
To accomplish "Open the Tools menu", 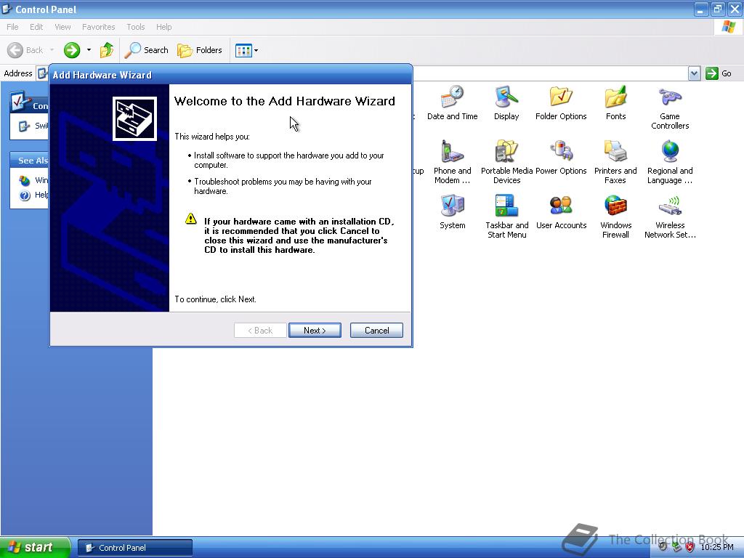I will pyautogui.click(x=136, y=27).
